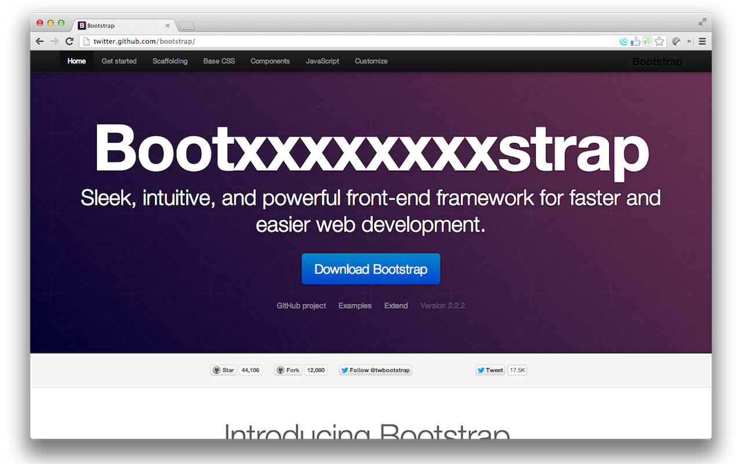Click the page icon beside the URL
This screenshot has width=742, height=464.
pyautogui.click(x=86, y=41)
